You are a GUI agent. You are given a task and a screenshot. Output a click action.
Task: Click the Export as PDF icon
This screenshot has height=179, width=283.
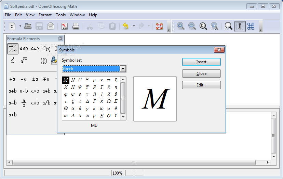[x=65, y=26]
